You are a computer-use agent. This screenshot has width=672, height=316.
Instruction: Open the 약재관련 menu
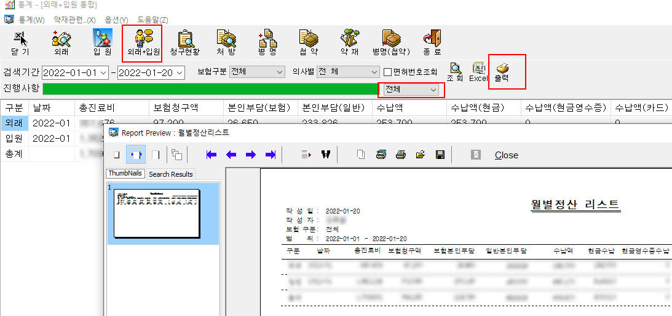click(74, 20)
